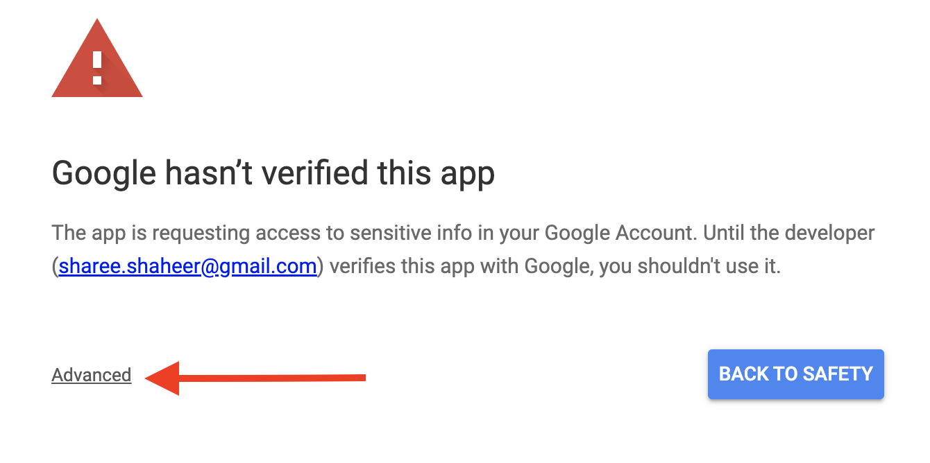930x463 pixels.
Task: Click the "Google hasn't verified this app" heading
Action: click(x=273, y=173)
